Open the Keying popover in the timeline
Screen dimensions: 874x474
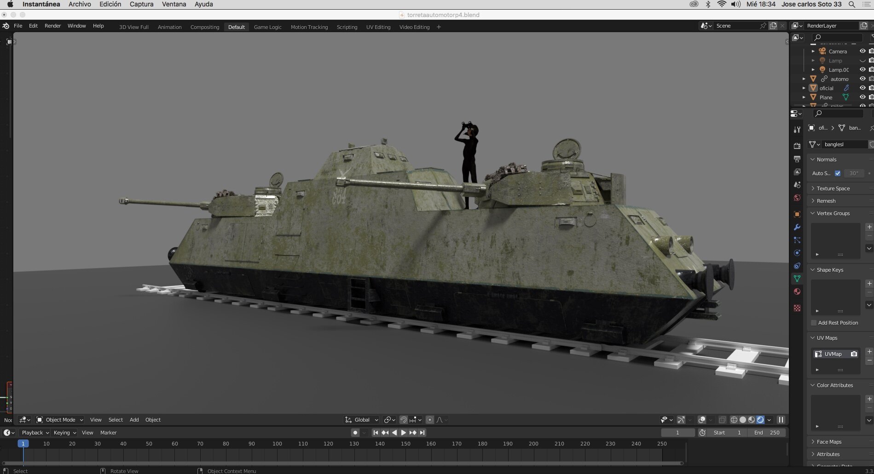tap(64, 433)
